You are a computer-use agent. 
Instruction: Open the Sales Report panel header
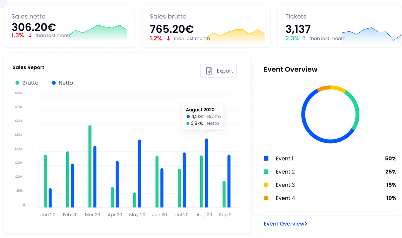pyautogui.click(x=28, y=67)
